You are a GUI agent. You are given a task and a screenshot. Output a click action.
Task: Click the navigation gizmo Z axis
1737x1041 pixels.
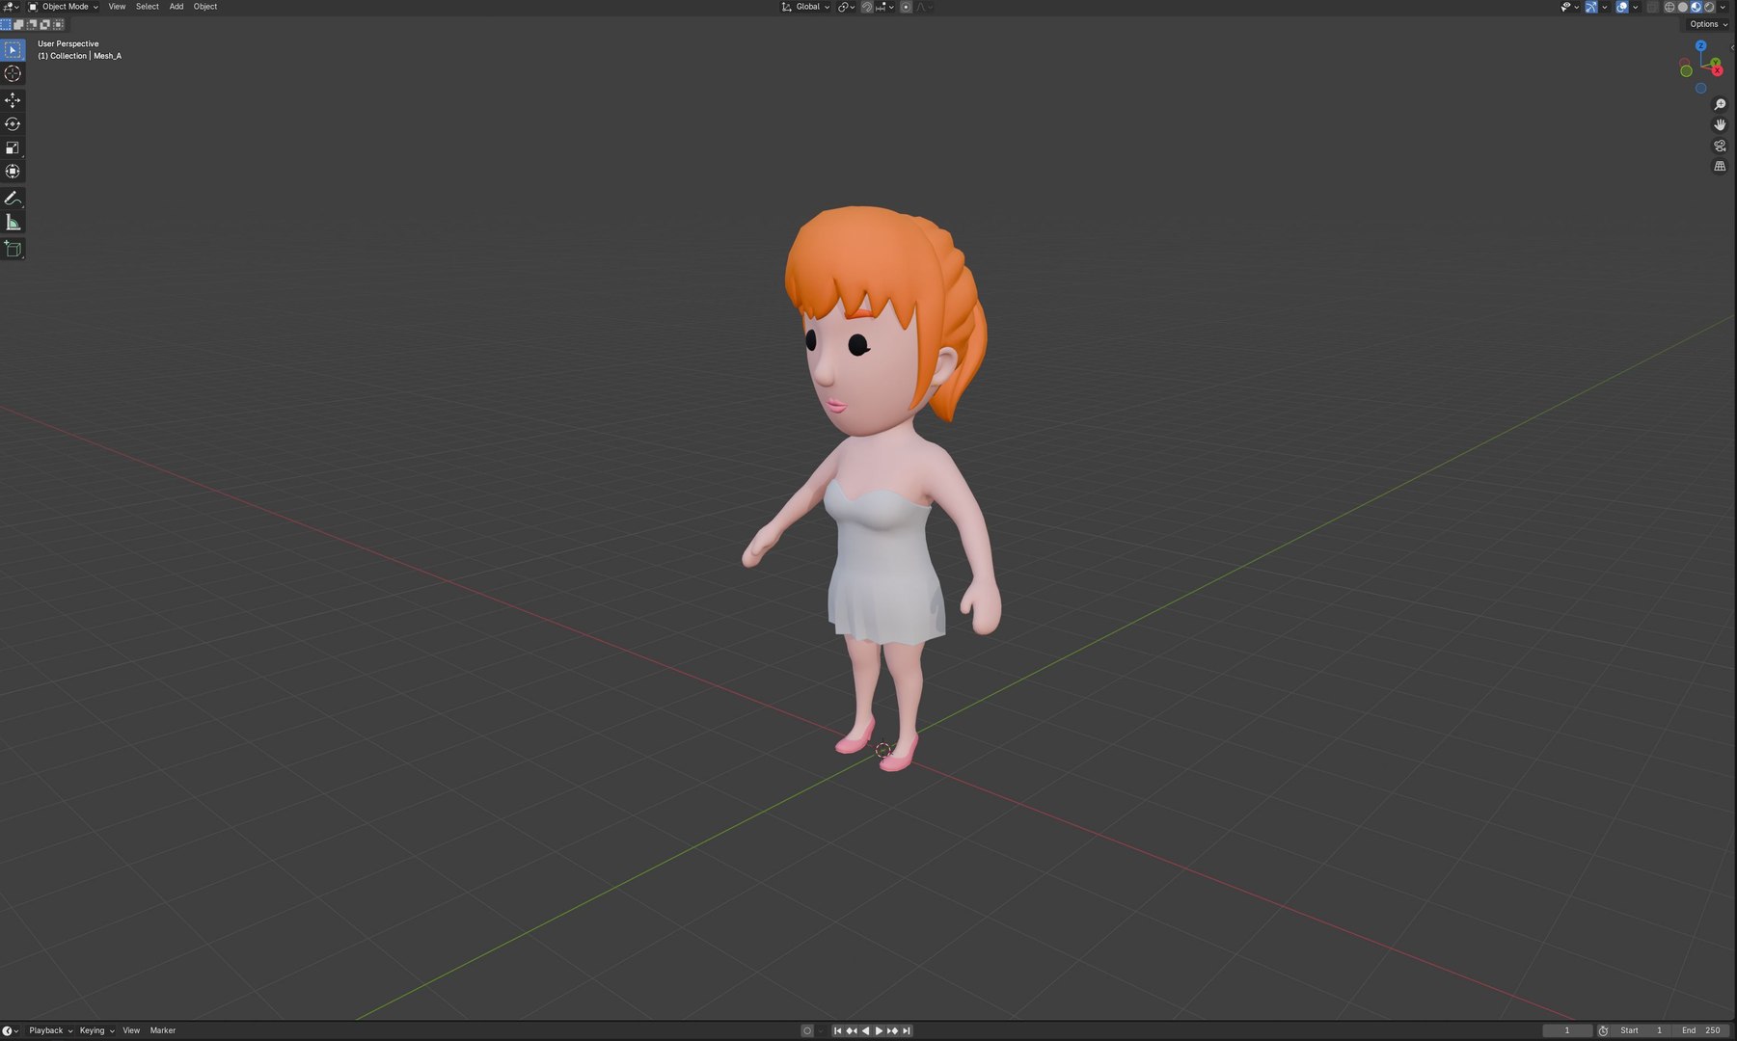click(x=1701, y=45)
